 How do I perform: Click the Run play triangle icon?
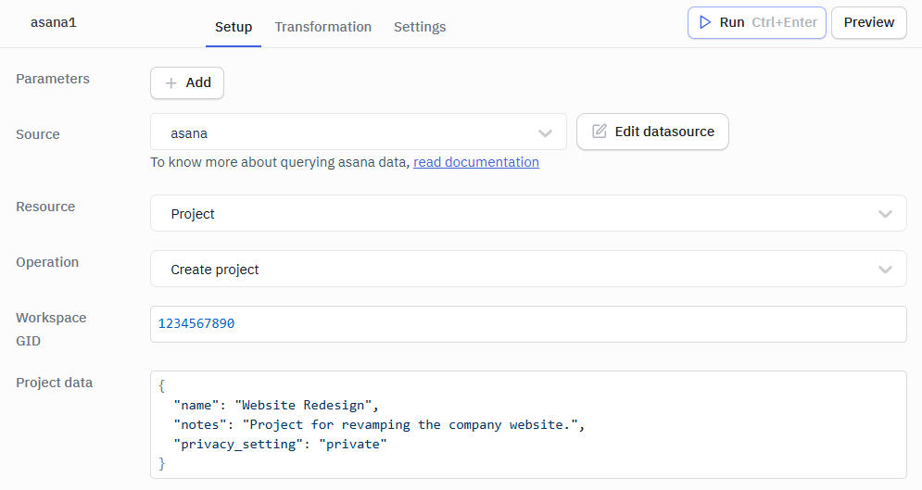point(704,22)
